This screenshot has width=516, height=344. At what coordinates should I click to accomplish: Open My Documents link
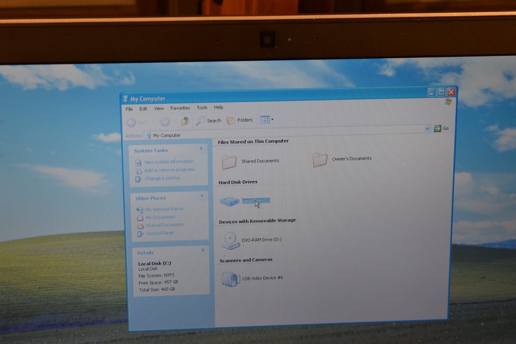(161, 217)
